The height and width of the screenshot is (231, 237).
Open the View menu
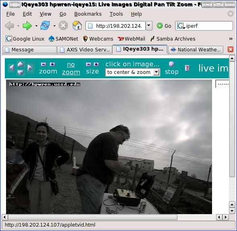(x=45, y=14)
